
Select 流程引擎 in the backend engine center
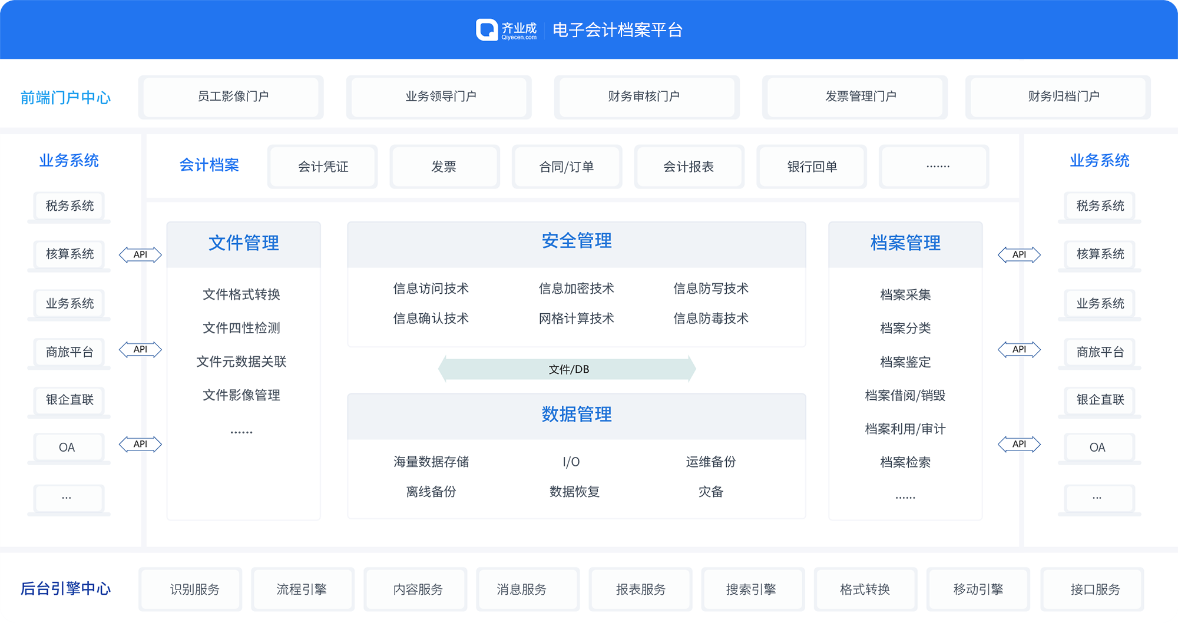click(302, 589)
